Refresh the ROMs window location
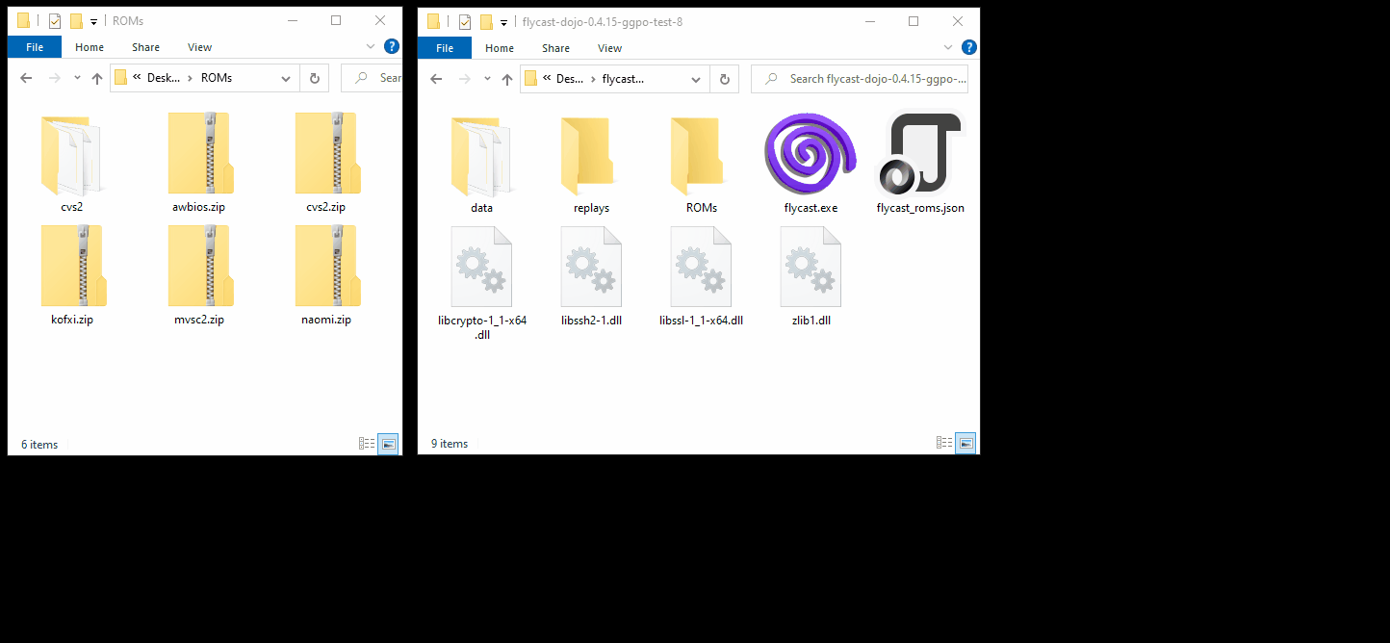This screenshot has width=1390, height=643. point(315,78)
